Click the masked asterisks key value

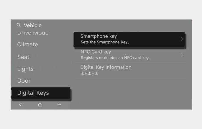pyautogui.click(x=89, y=74)
